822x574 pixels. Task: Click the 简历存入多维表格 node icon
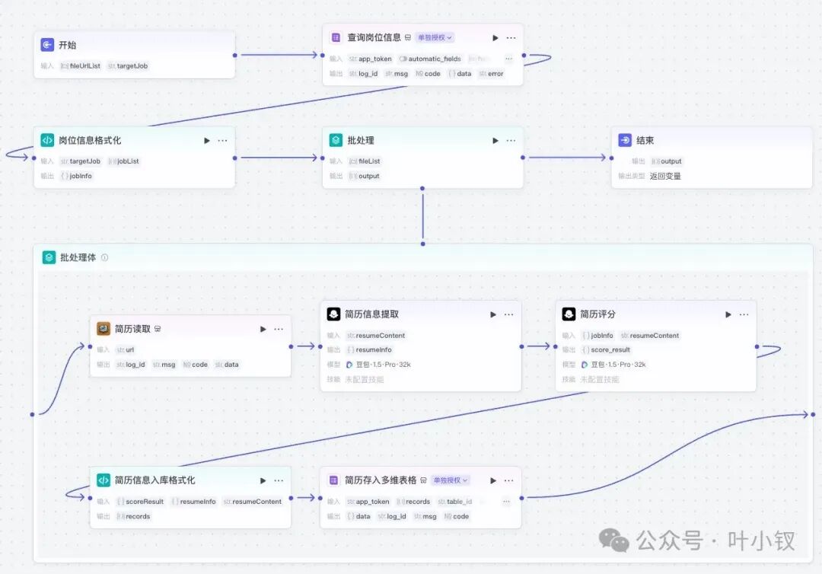click(333, 480)
